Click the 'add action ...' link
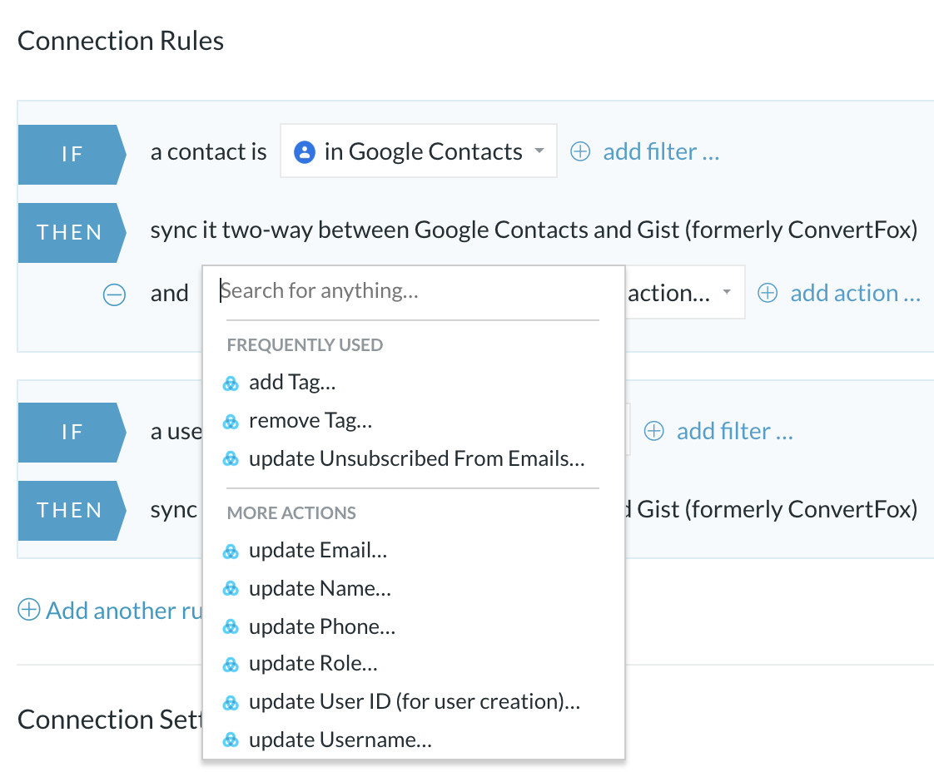 coord(856,293)
